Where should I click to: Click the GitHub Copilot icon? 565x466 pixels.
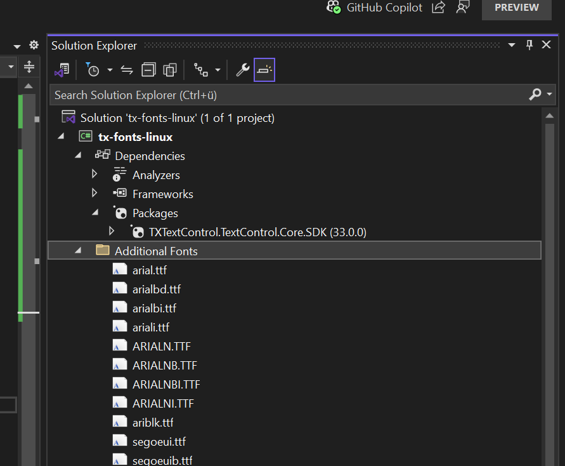tap(334, 7)
